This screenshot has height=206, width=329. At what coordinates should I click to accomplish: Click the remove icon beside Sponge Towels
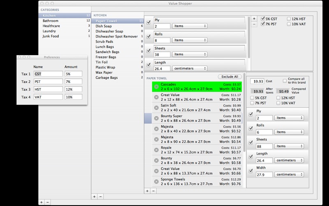click(x=156, y=181)
